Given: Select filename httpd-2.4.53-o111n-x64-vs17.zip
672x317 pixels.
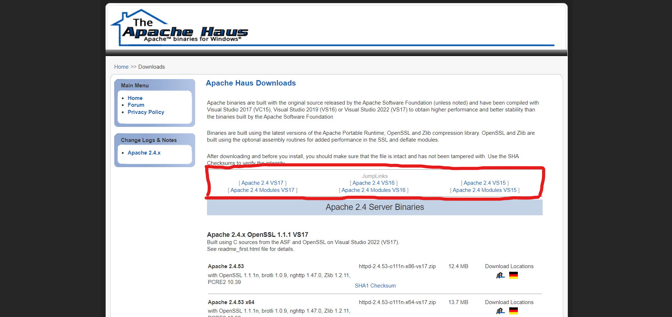Looking at the screenshot, I should coord(397,302).
